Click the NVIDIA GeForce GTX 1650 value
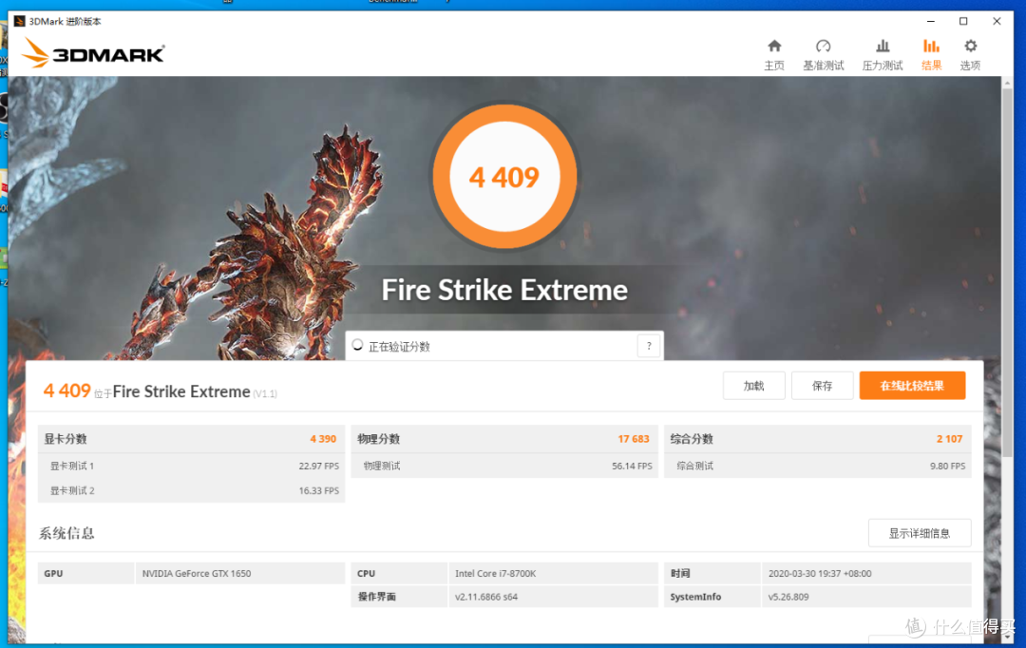Image resolution: width=1026 pixels, height=648 pixels. [x=197, y=573]
